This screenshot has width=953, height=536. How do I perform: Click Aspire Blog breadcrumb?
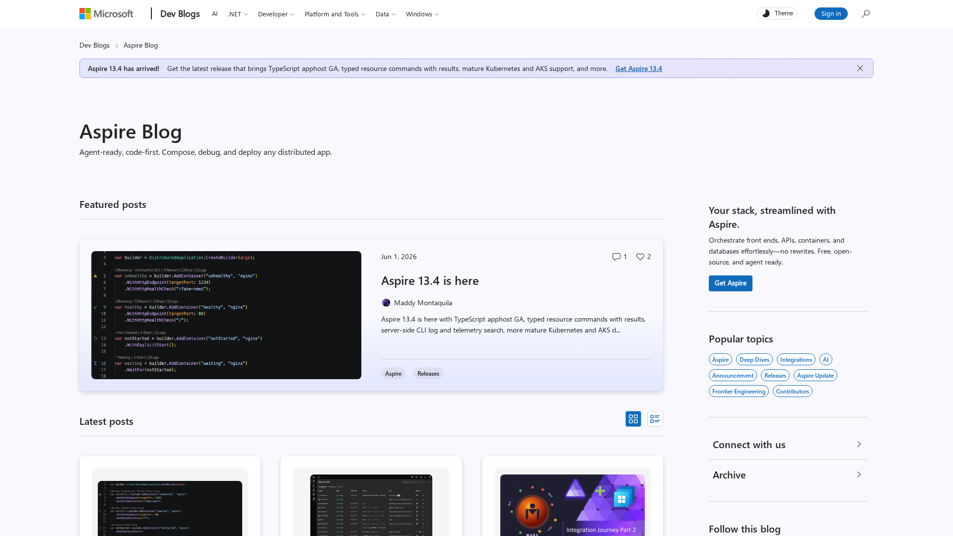pyautogui.click(x=140, y=45)
